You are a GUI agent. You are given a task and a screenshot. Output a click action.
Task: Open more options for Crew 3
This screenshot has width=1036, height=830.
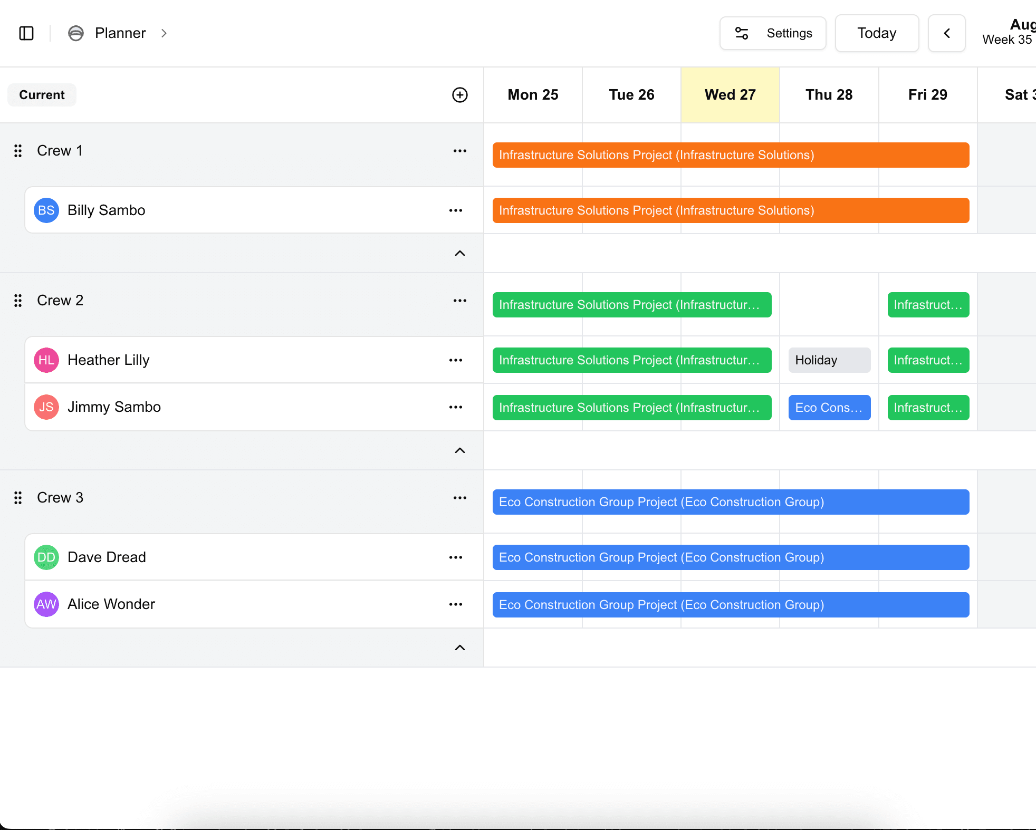point(459,497)
